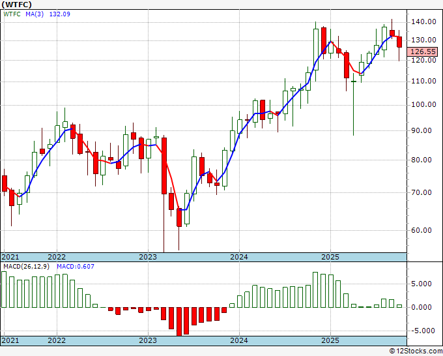
Task: Click 2023 on the price chart timeline
Action: pyautogui.click(x=148, y=257)
